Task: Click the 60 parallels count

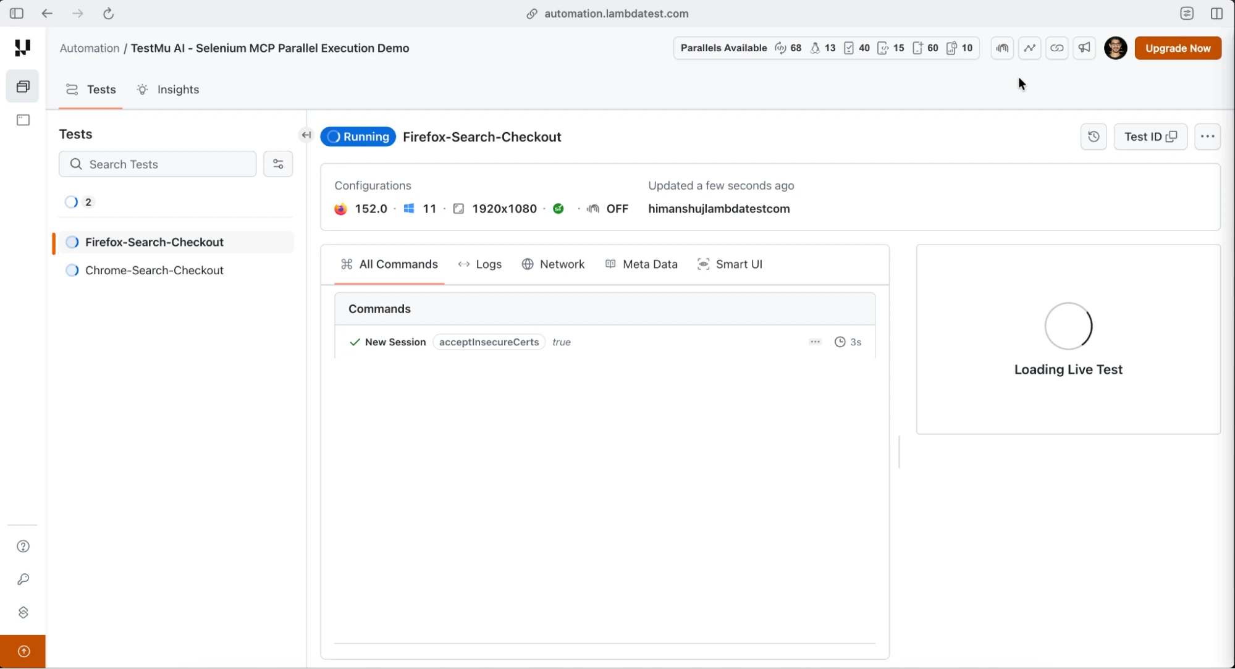Action: [933, 48]
